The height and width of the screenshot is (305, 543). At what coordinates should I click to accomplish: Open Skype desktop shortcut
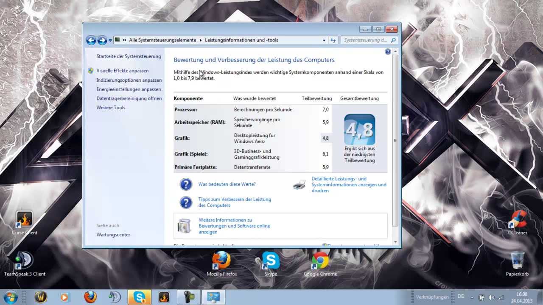point(271,264)
